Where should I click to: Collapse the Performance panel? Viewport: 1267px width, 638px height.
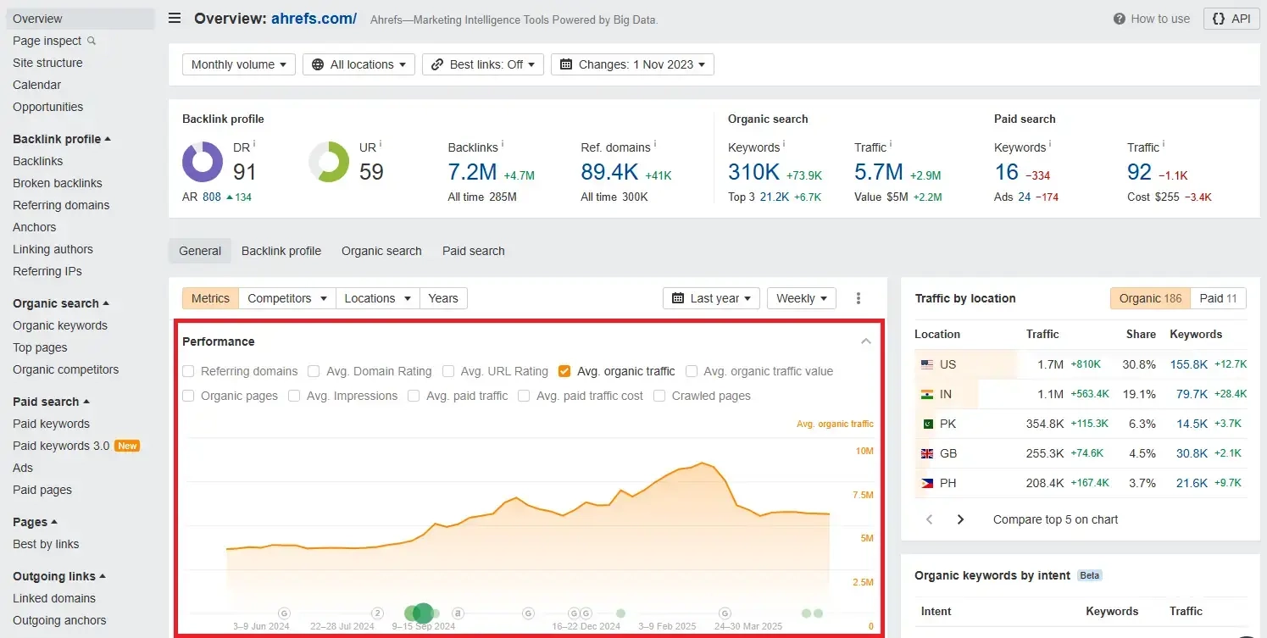point(865,341)
